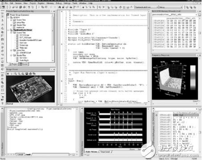
Task: Print the image from Image Viewer toolbar
Action: (x=30, y=74)
